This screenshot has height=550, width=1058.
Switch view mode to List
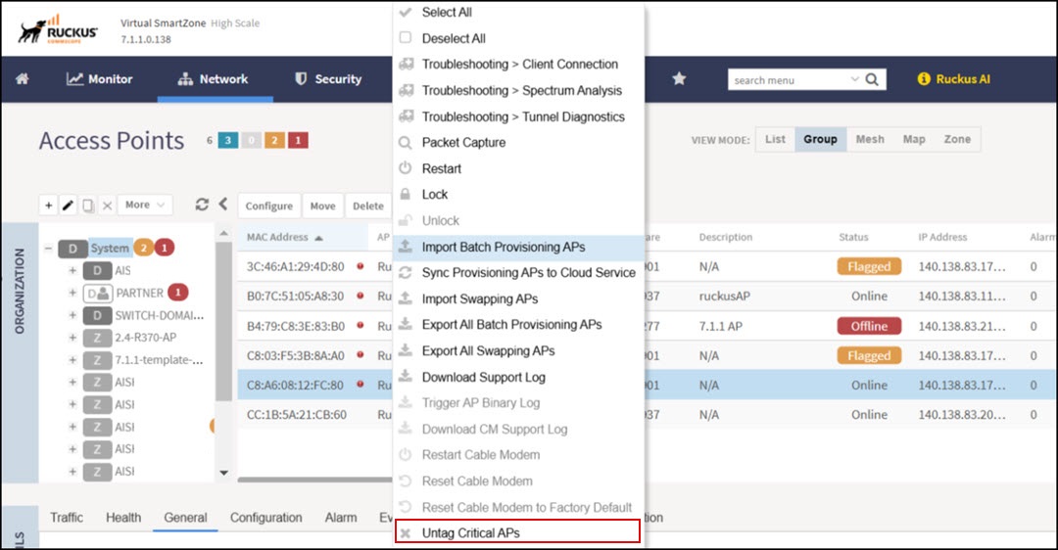(x=775, y=140)
